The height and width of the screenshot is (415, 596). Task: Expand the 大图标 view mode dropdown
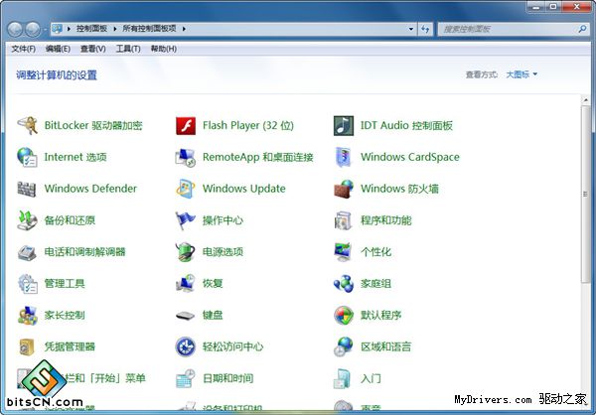pos(521,74)
